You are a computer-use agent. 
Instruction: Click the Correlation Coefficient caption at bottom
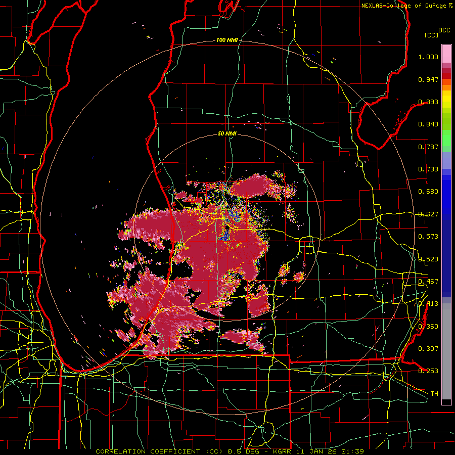[230, 451]
